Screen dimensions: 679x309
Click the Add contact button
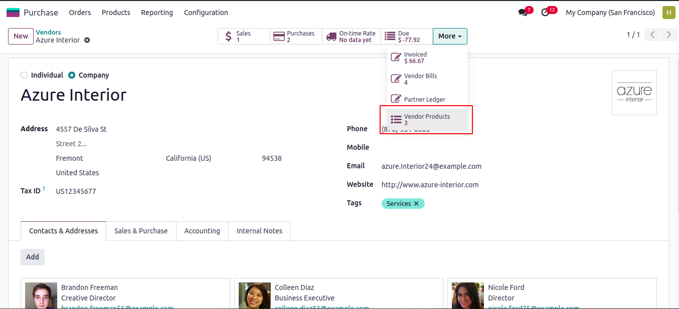[x=33, y=257]
